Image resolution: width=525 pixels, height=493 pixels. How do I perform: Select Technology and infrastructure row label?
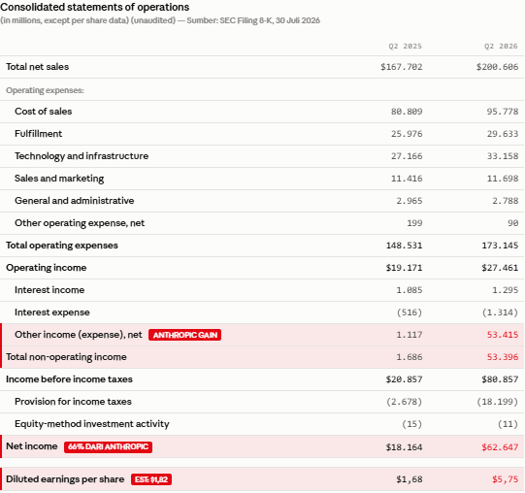82,156
